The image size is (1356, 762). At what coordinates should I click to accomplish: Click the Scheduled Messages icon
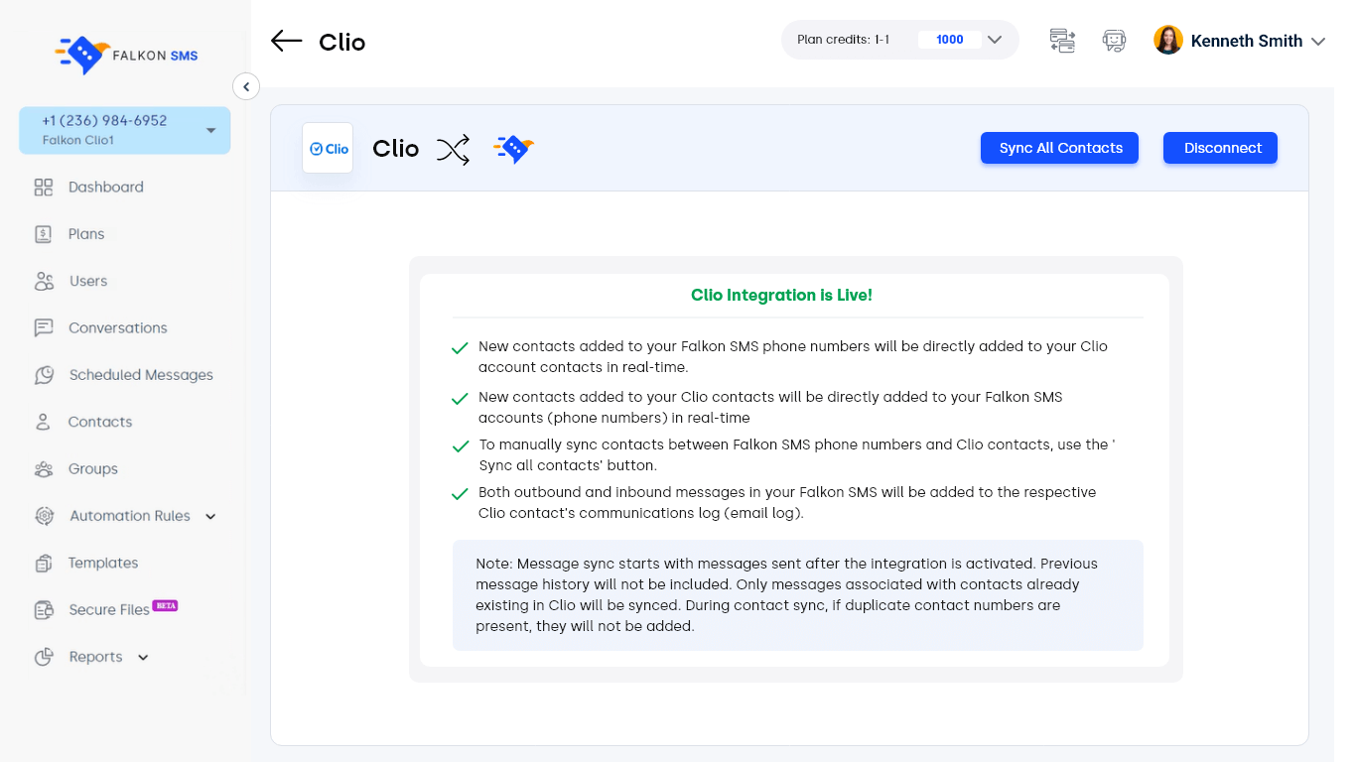(x=44, y=375)
